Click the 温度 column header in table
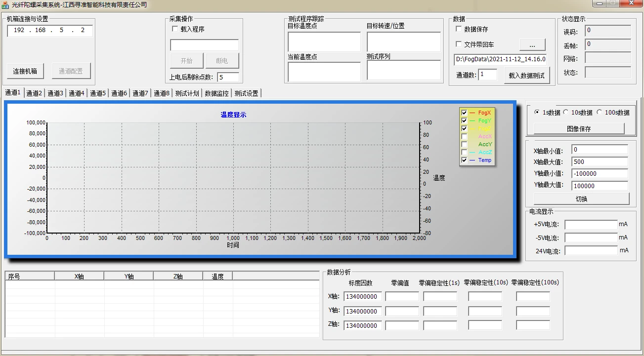644x356 pixels. pyautogui.click(x=218, y=277)
